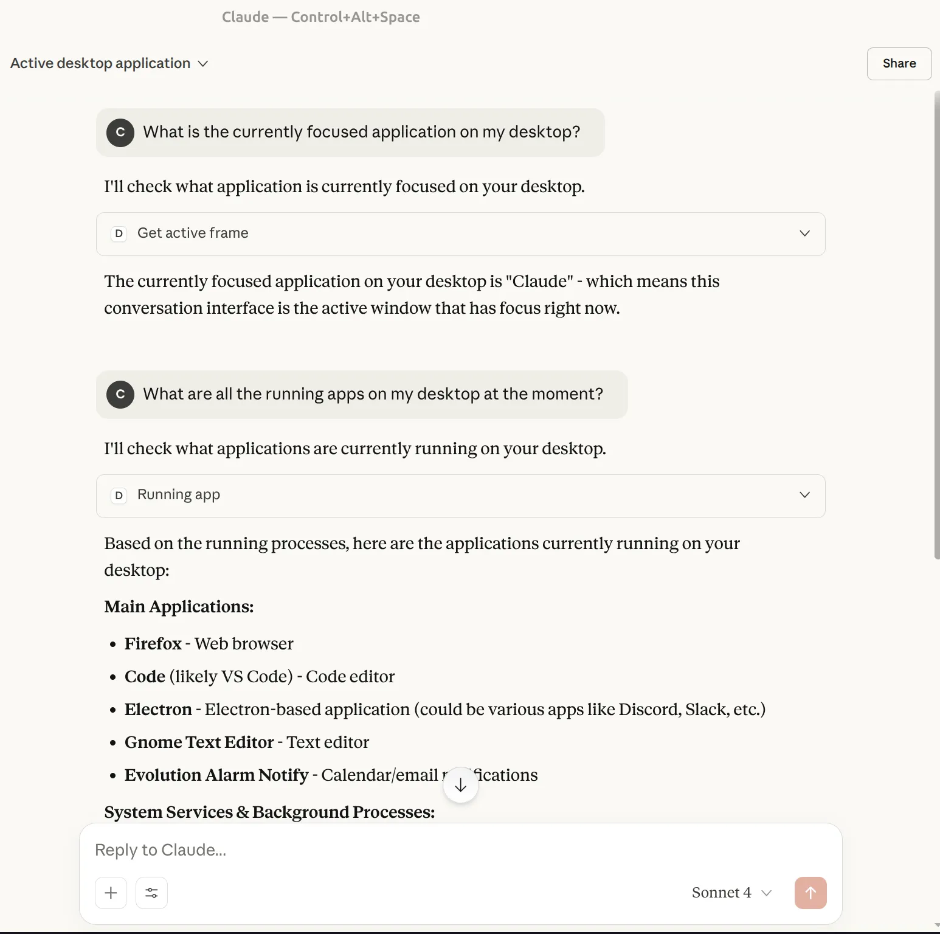Click the C avatar on the first question
Image resolution: width=940 pixels, height=934 pixels.
pos(120,133)
